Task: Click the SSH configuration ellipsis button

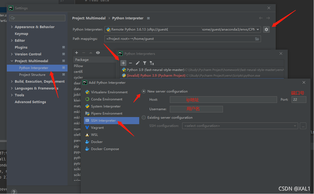Action: click(303, 126)
